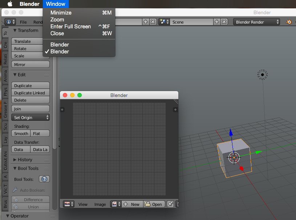Open Bool Tools help question mark
Viewport: 296px width, 220px height.
[x=44, y=179]
